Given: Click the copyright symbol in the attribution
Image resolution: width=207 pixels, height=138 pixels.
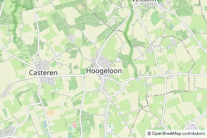Looking at the screenshot, I should [149, 134].
